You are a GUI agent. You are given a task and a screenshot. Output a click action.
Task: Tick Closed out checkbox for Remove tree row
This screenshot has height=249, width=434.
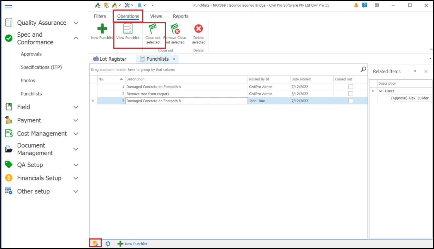350,94
